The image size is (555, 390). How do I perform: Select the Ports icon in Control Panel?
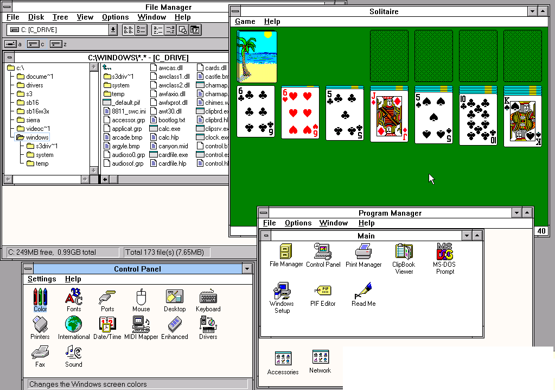(x=107, y=301)
